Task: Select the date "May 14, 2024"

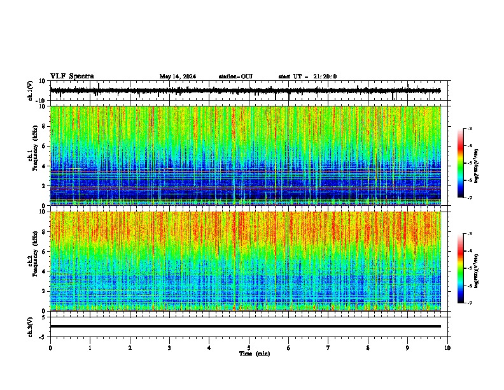Action: (x=178, y=76)
